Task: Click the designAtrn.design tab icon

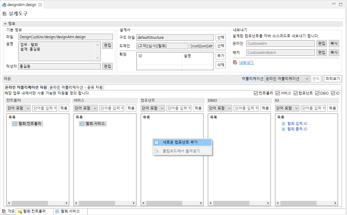Action: [4, 5]
